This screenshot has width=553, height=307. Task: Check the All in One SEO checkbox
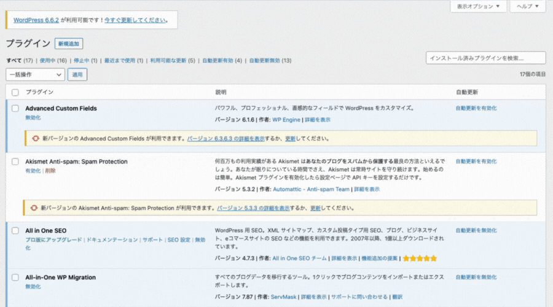tap(15, 230)
